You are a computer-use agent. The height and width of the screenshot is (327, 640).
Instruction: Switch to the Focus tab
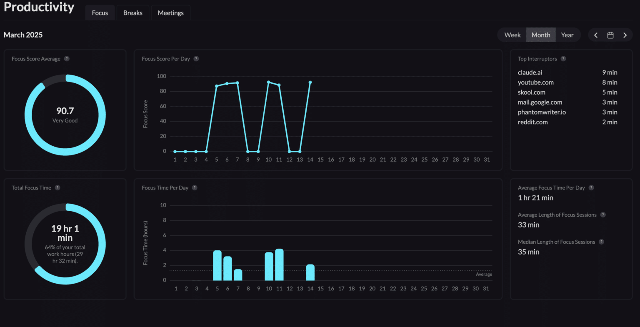pyautogui.click(x=100, y=13)
